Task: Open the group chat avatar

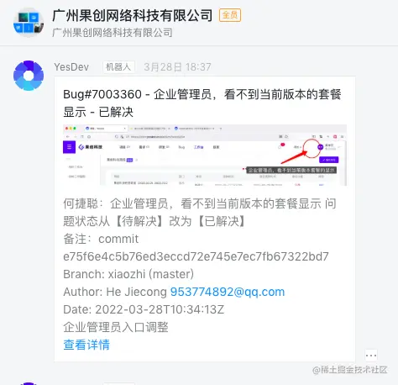Action: pos(29,23)
